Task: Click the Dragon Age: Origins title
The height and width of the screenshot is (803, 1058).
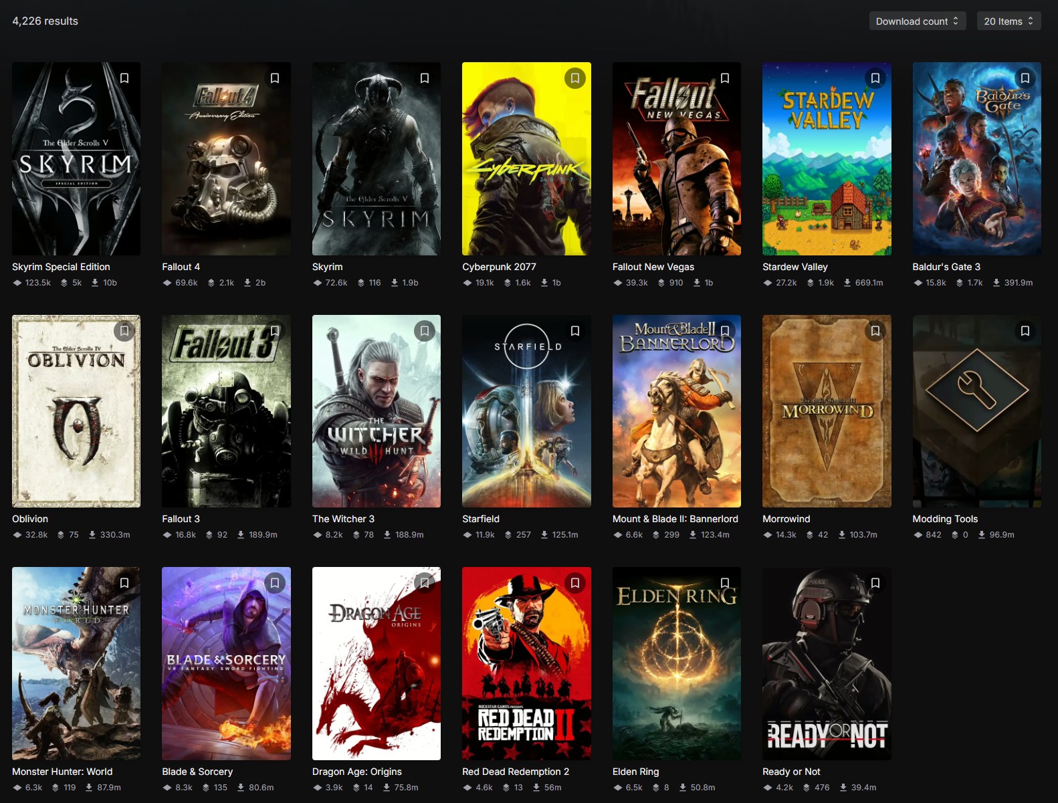Action: 357,772
